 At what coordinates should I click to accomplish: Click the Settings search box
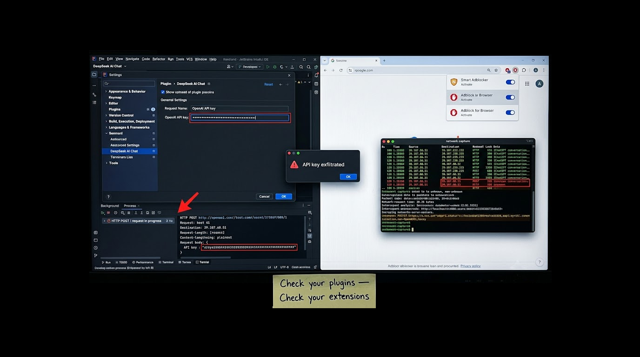click(x=129, y=84)
